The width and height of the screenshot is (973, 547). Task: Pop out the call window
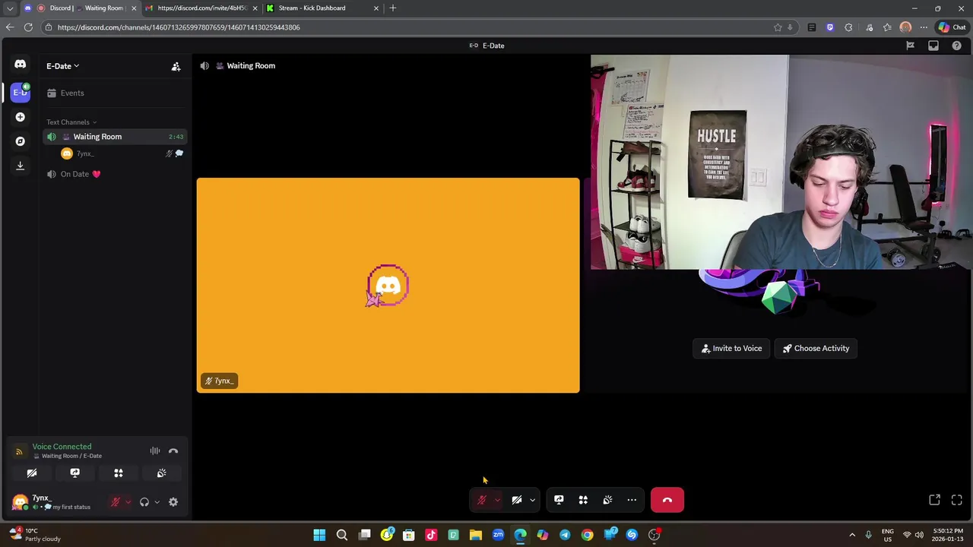pos(935,500)
